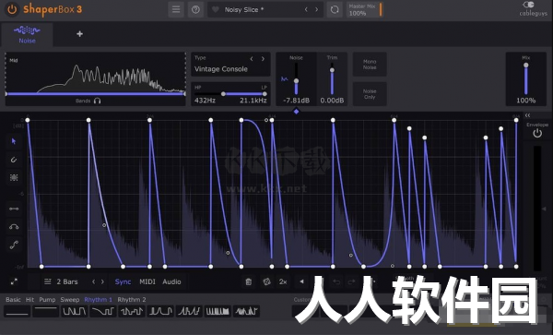Click the 0.00dB trim value
553x335 pixels.
(332, 101)
